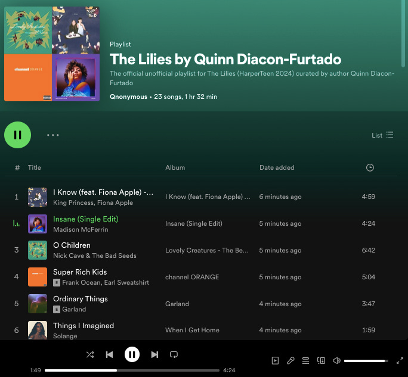This screenshot has height=377, width=408.
Task: Click explicit badge on Ordinary Things
Action: 57,309
